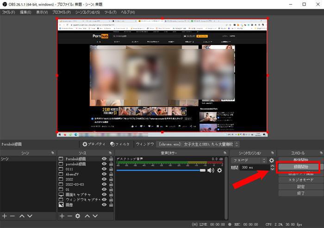Screen dimensions: 324x228
Task: Click the 配信開始 start streaming button
Action: pyautogui.click(x=301, y=160)
